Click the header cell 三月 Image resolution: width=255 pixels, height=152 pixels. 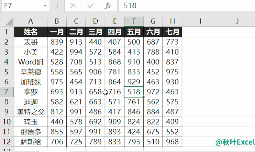point(95,32)
